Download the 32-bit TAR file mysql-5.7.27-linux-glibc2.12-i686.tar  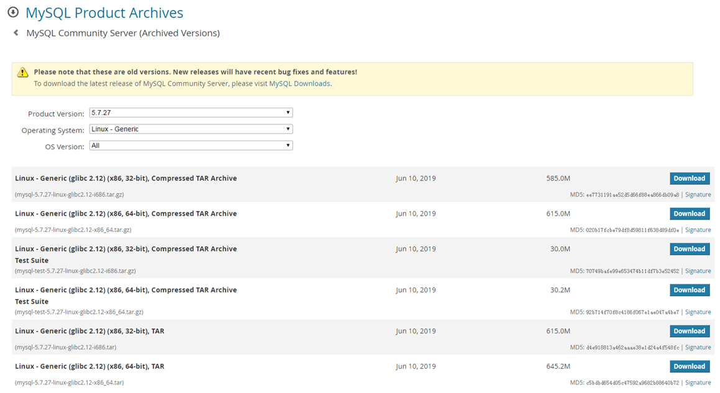click(x=689, y=331)
